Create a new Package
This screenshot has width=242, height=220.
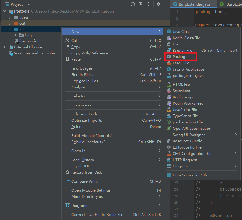[202, 57]
